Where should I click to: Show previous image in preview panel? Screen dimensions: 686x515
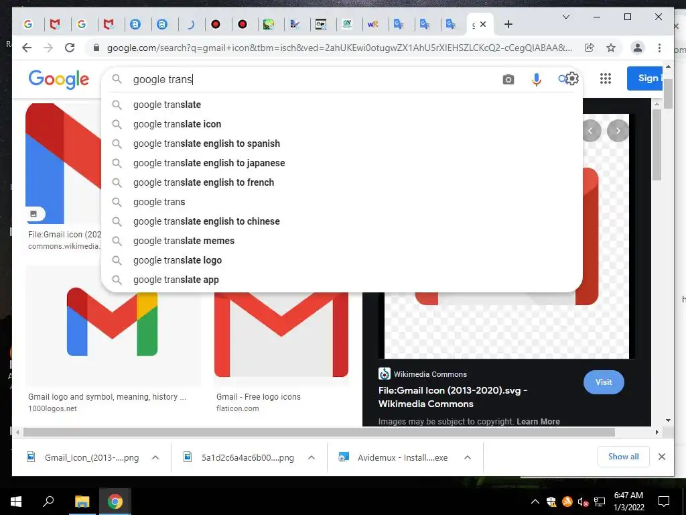(x=591, y=131)
